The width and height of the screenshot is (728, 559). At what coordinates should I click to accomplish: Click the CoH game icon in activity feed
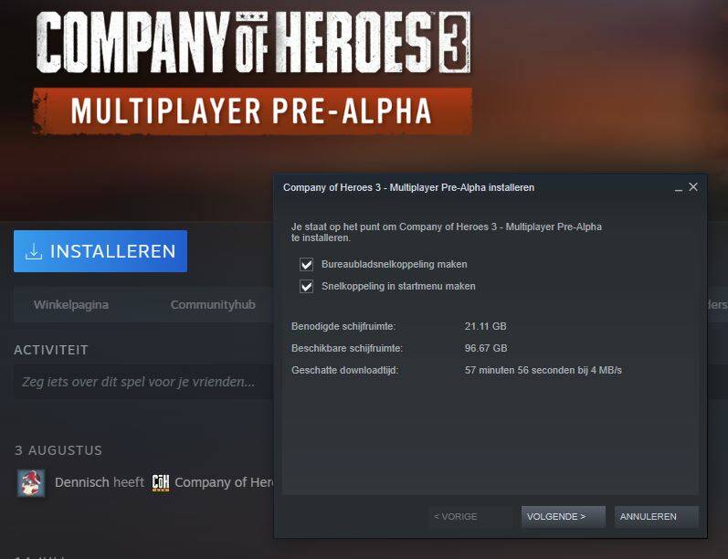(161, 483)
